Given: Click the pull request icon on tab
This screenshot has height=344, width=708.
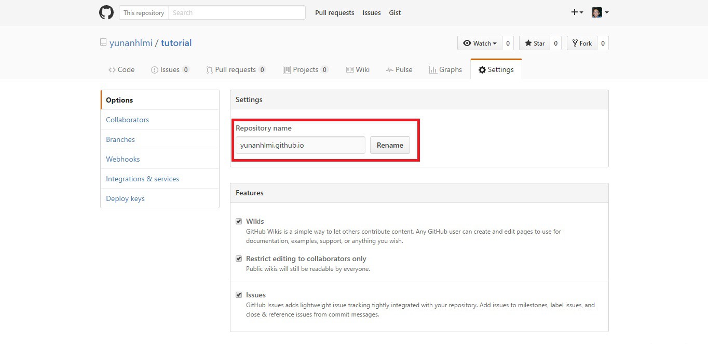Looking at the screenshot, I should click(x=209, y=70).
